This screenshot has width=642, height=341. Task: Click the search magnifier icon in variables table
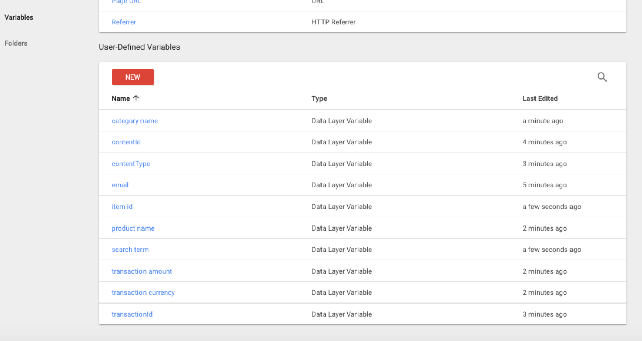pyautogui.click(x=602, y=77)
